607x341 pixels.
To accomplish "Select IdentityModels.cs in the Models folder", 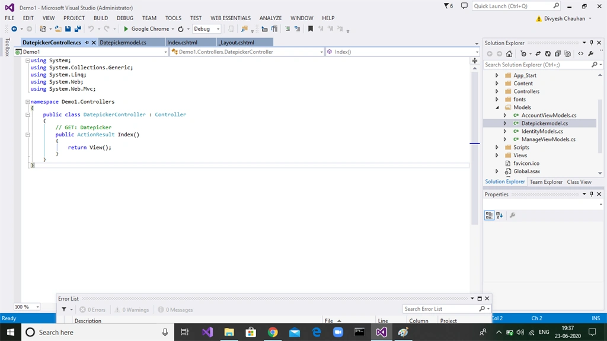I will (542, 132).
